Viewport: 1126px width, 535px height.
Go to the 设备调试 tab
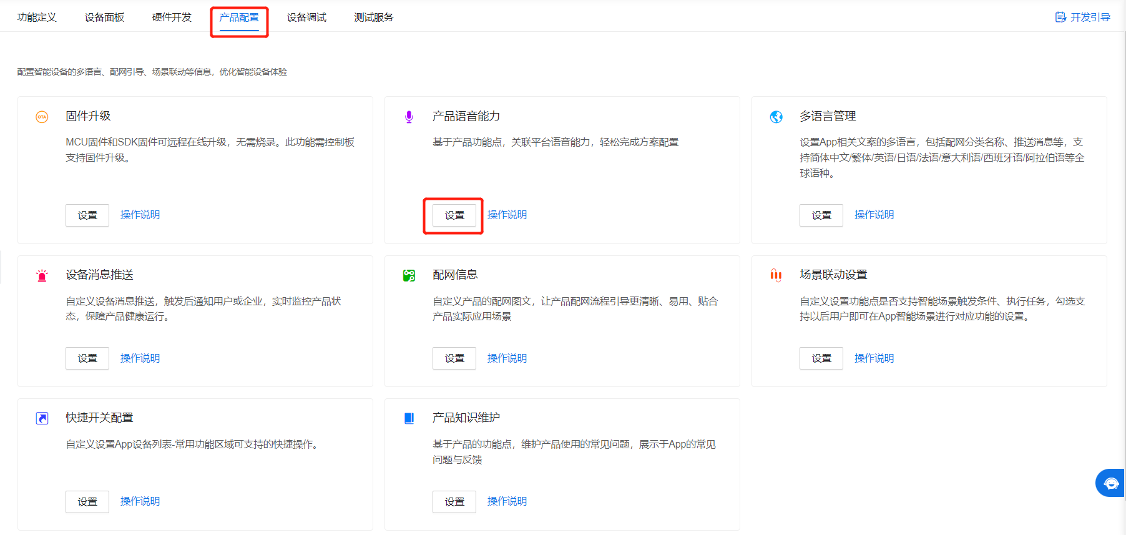(x=306, y=17)
